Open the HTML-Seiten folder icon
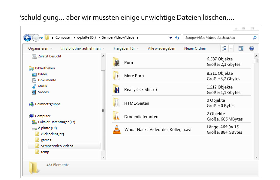Screen dimensions: 280x180 116,103
